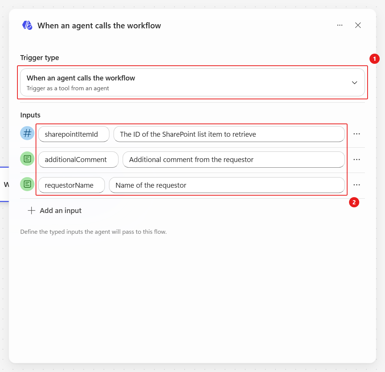Open more options for requestorName input

(x=357, y=185)
